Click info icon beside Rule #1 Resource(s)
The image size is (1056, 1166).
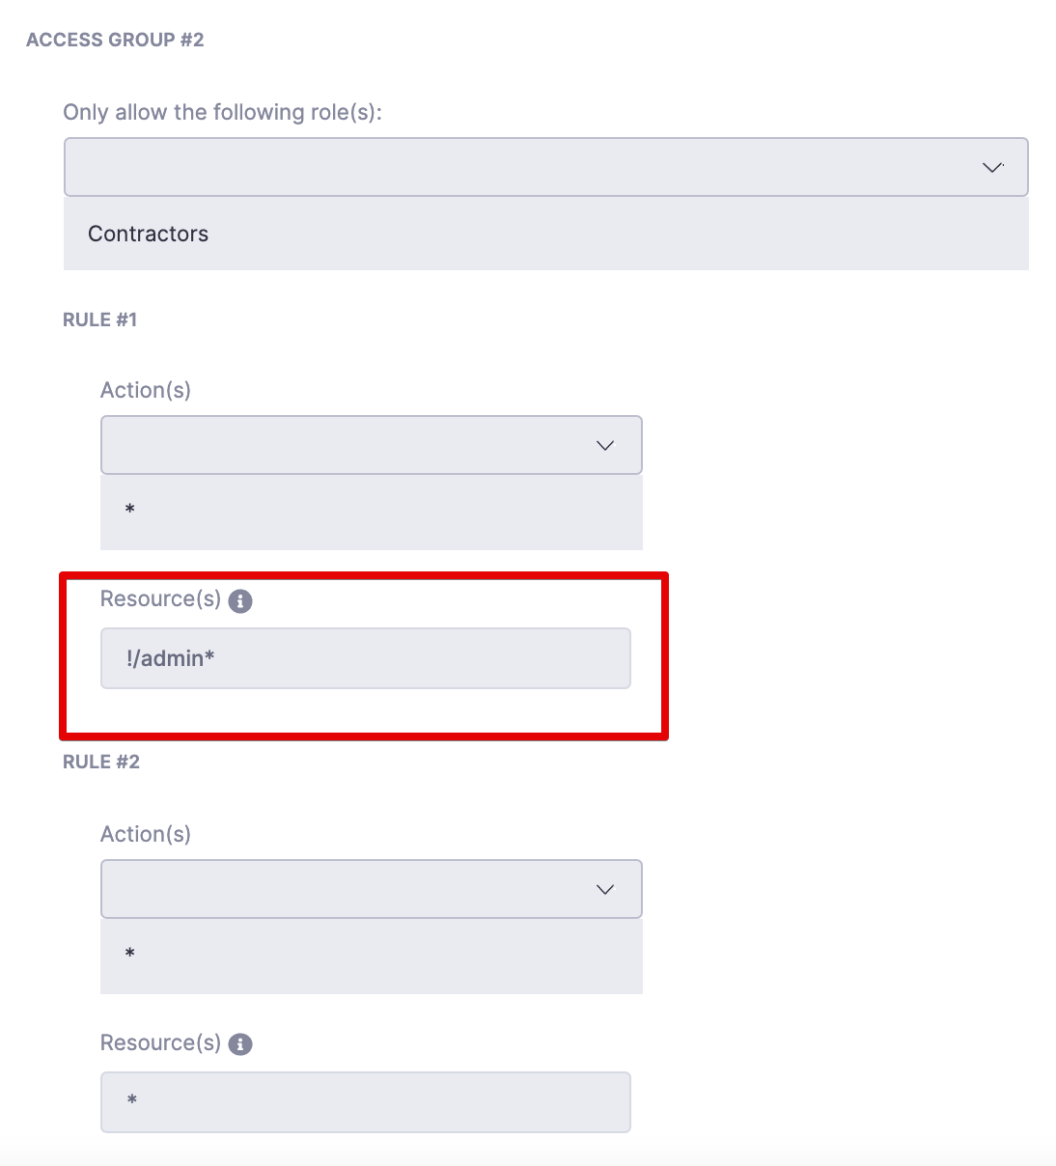click(240, 600)
